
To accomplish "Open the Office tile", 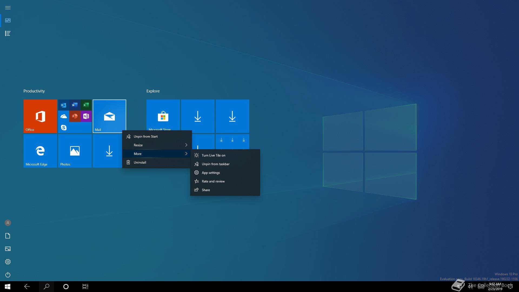I will click(40, 116).
